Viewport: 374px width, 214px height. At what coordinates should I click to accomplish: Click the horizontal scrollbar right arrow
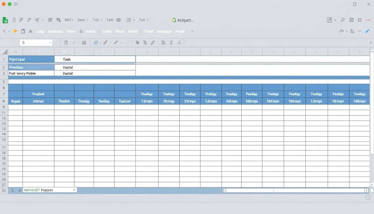pyautogui.click(x=366, y=191)
